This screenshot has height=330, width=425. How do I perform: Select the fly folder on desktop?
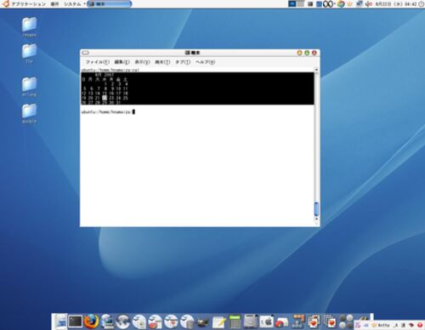coord(29,54)
